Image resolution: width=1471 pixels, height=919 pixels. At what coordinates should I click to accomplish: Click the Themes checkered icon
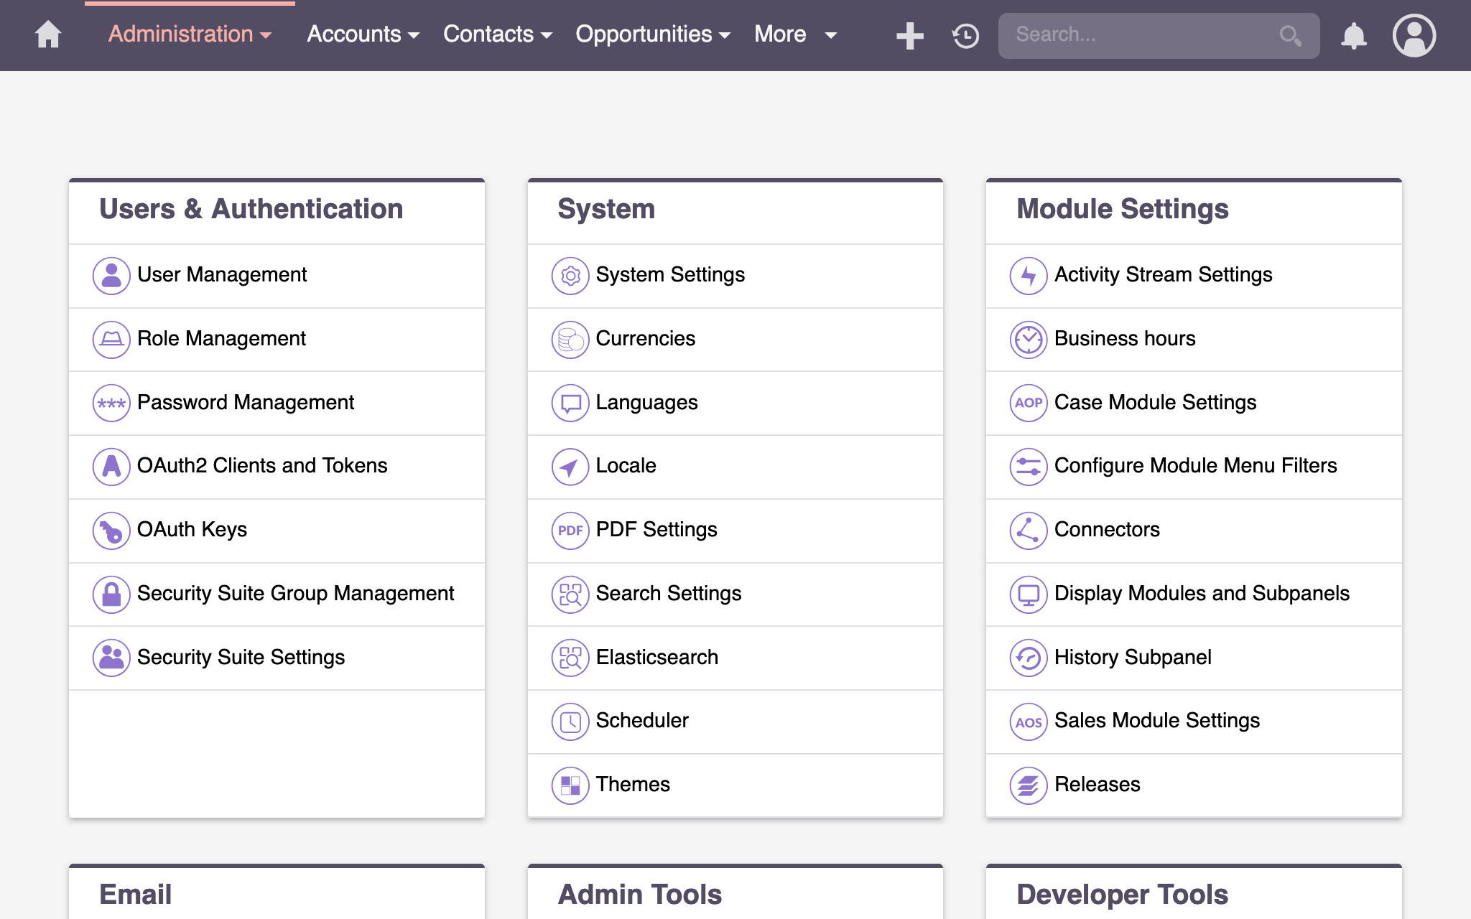point(570,785)
